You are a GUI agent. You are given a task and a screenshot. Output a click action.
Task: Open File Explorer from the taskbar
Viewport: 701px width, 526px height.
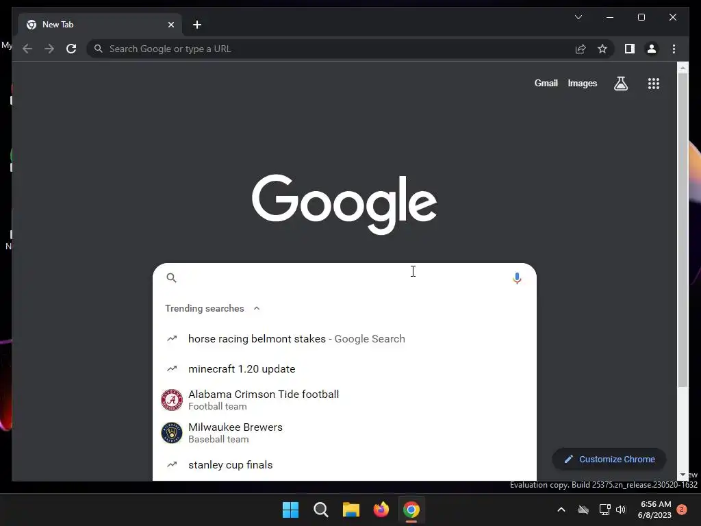point(351,510)
